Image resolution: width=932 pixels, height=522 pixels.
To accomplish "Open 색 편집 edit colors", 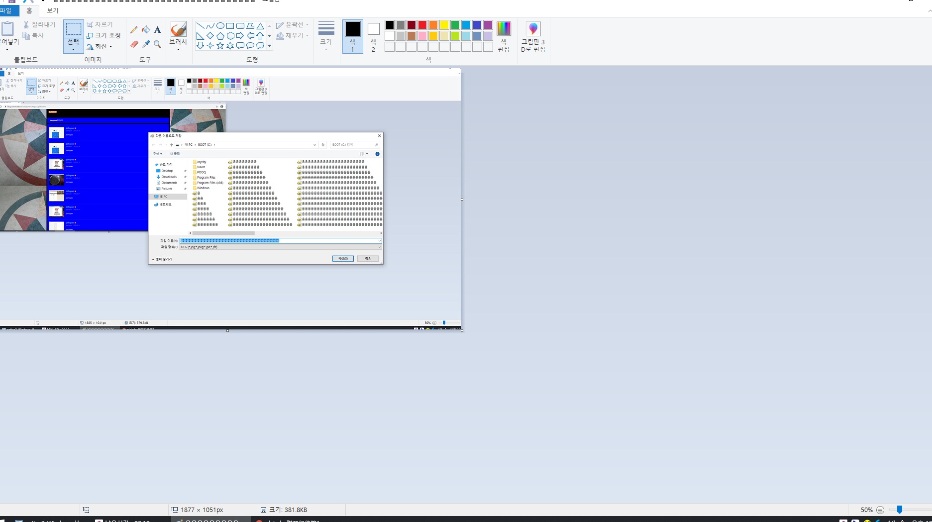I will click(x=504, y=36).
